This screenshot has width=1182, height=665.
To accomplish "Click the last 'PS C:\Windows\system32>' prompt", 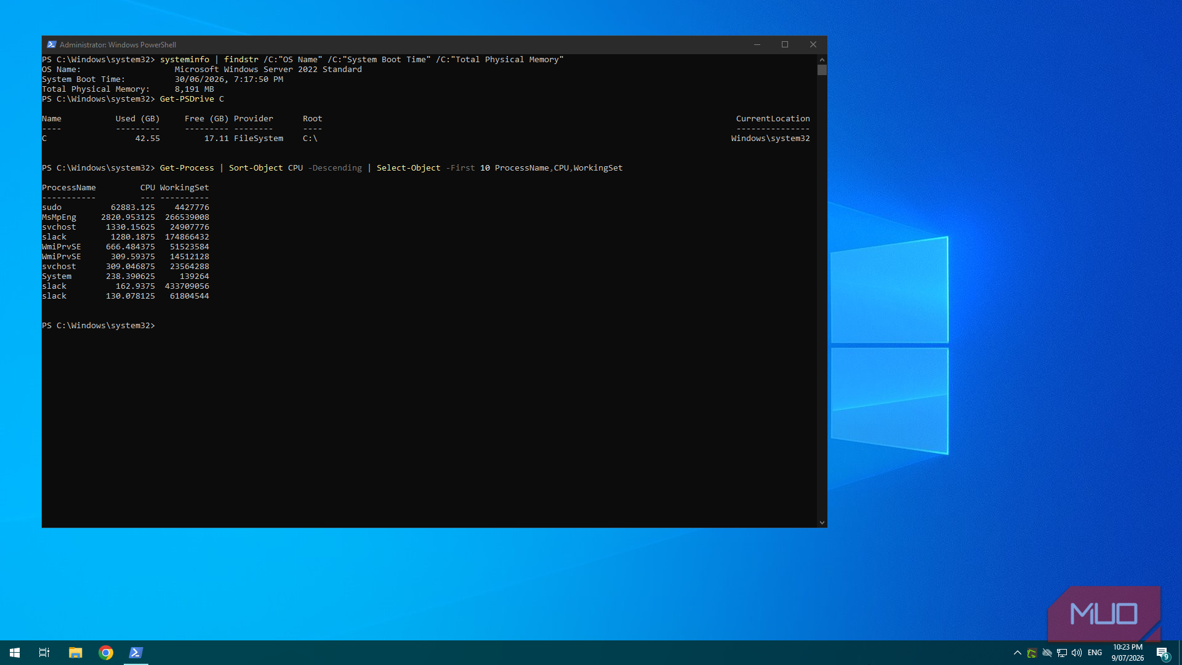I will 98,326.
